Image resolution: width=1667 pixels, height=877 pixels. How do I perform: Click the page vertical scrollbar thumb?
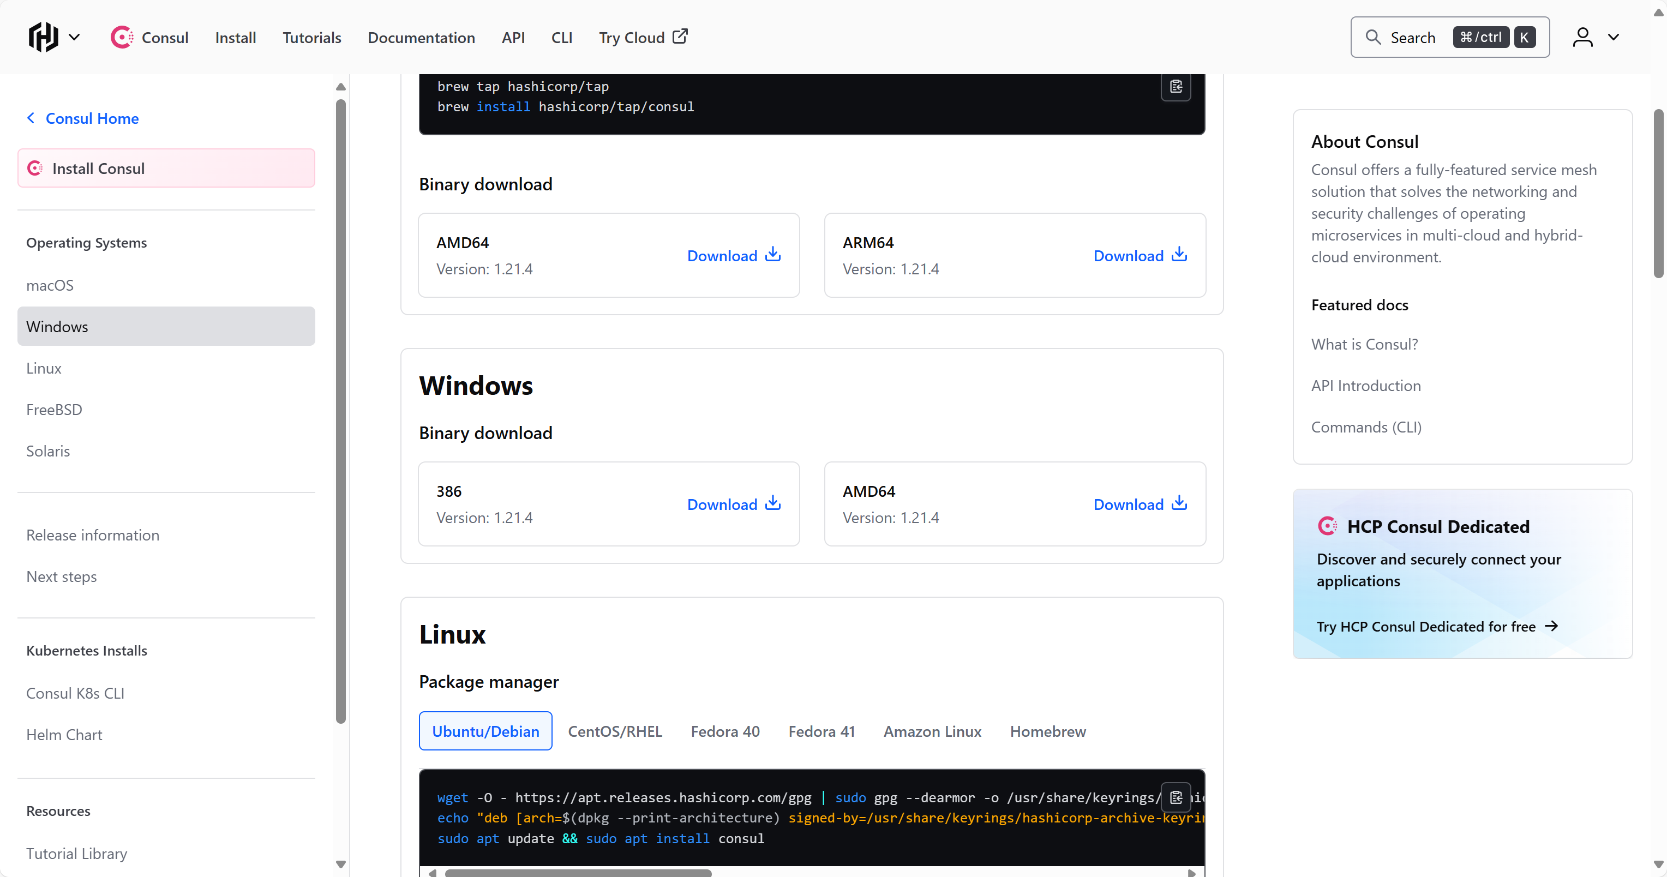click(1659, 194)
